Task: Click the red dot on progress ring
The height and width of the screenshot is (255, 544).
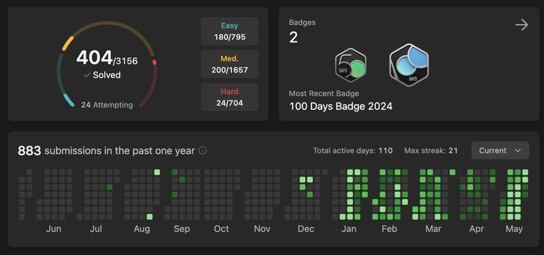Action: [154, 62]
